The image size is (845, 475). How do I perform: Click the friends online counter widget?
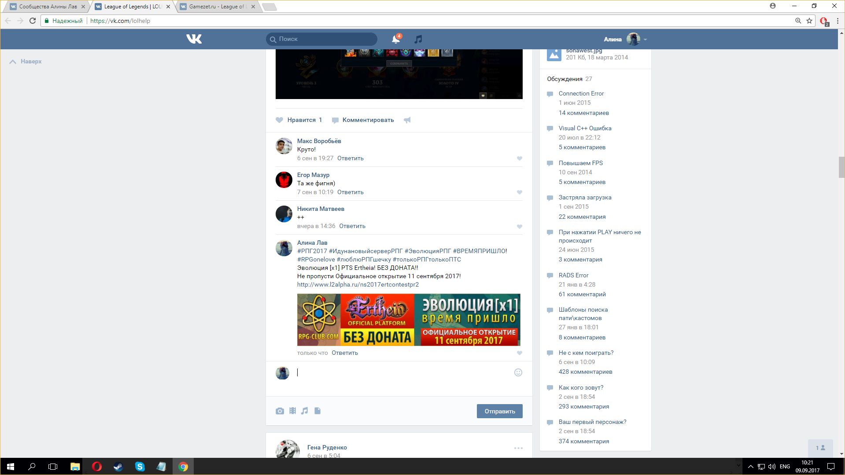tap(820, 448)
